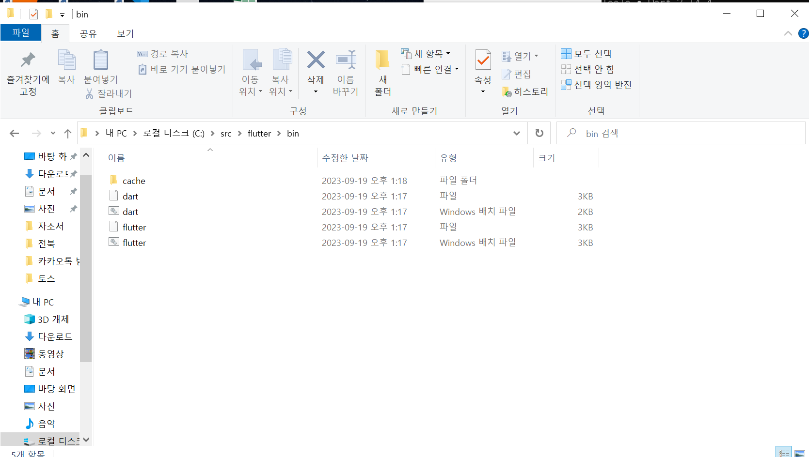Click 선택 안 함 select none

(x=588, y=69)
